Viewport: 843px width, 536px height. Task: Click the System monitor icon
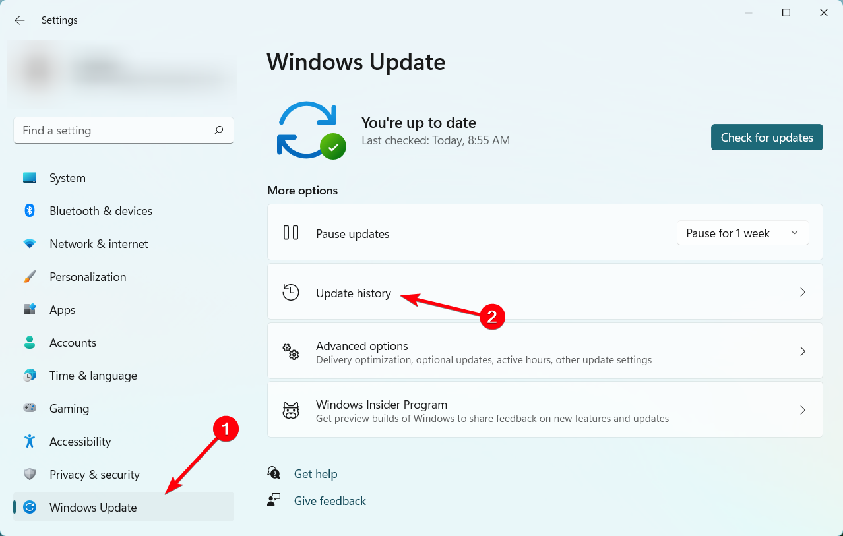[30, 178]
